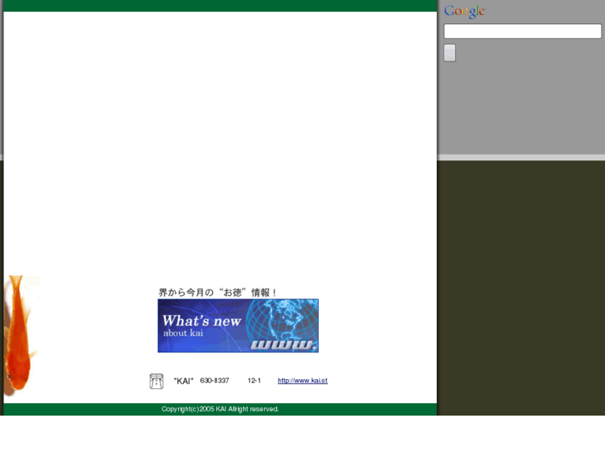Click the Google logo
This screenshot has height=453, width=605.
click(465, 12)
